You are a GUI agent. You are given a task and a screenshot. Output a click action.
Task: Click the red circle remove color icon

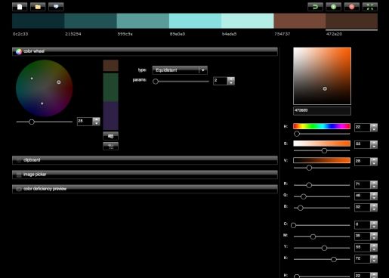(352, 7)
